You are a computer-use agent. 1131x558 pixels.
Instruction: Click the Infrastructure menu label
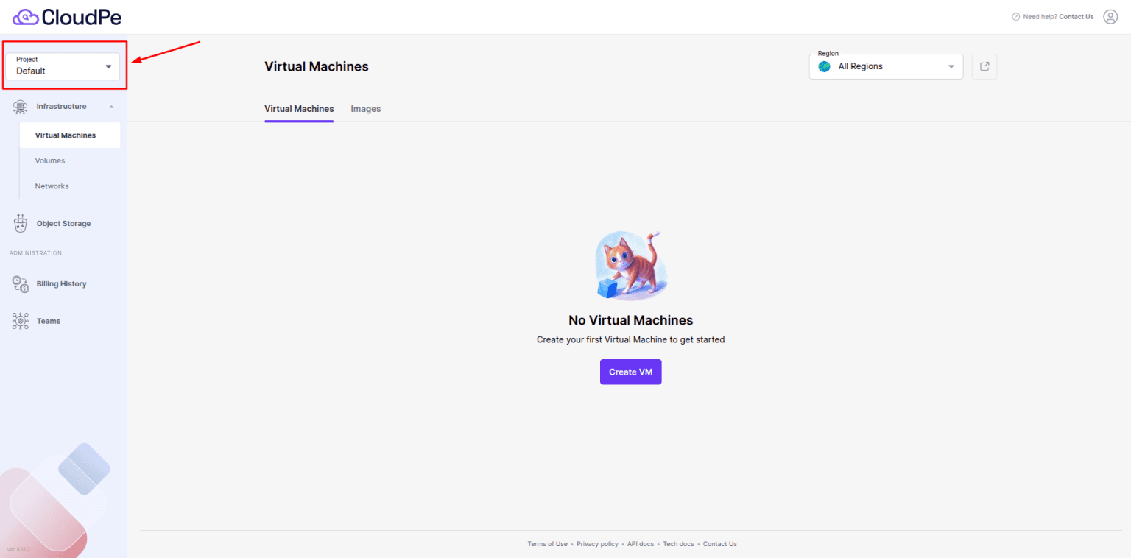[x=61, y=107]
